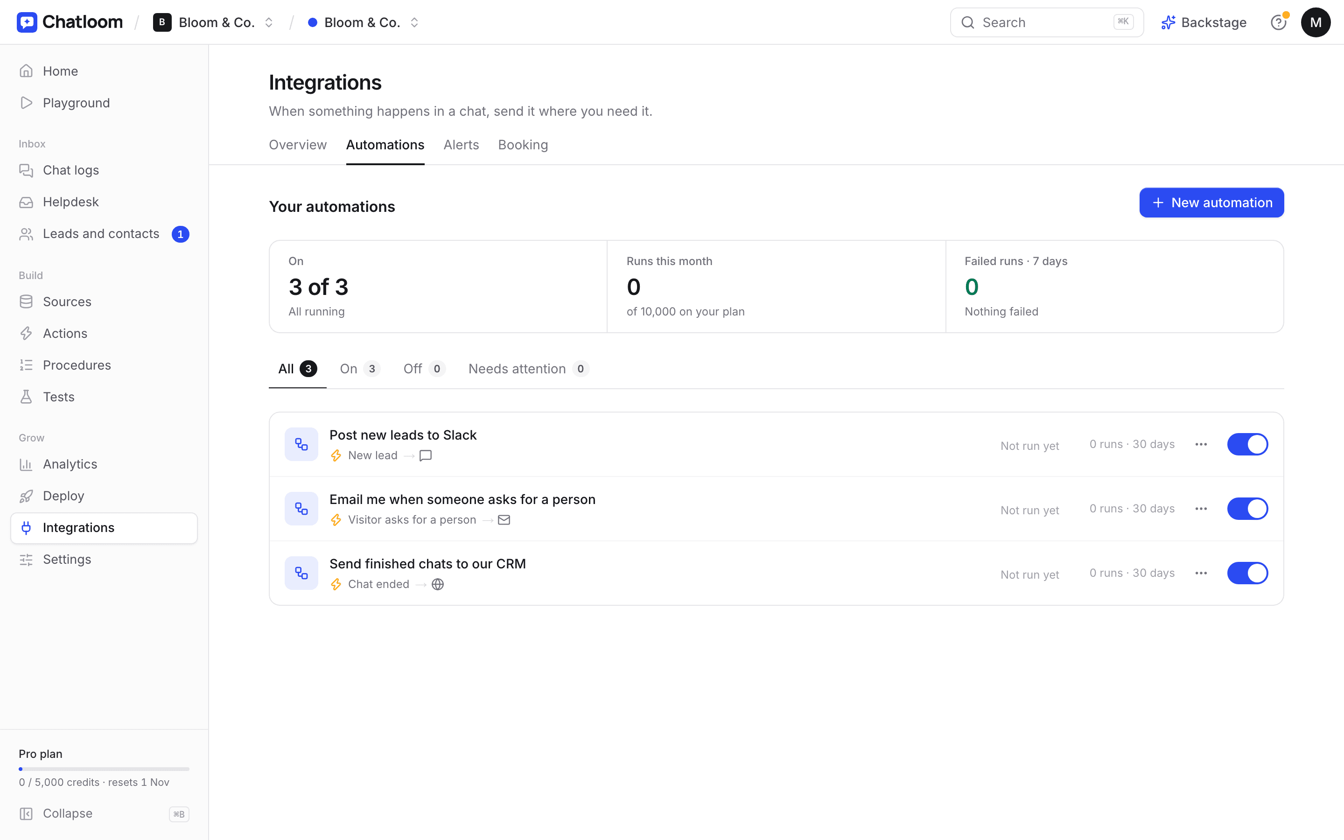Toggle off Post new leads to Slack
This screenshot has width=1344, height=840.
1247,444
